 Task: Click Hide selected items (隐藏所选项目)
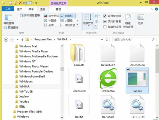tap(128, 21)
